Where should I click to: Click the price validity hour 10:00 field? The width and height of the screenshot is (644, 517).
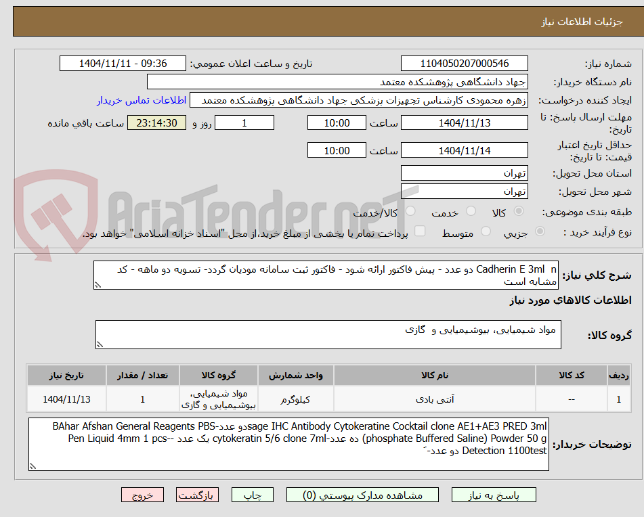(x=337, y=150)
